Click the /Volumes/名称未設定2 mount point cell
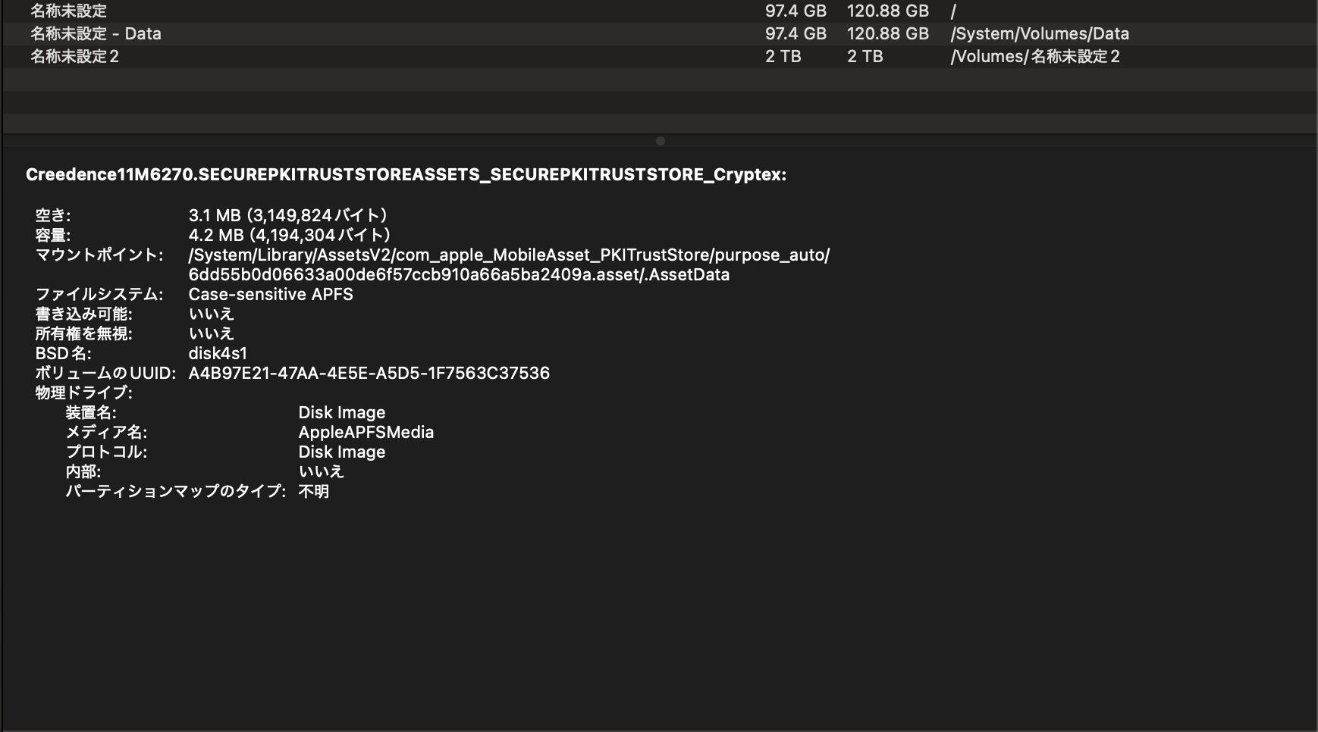Image resolution: width=1318 pixels, height=732 pixels. [x=1035, y=57]
